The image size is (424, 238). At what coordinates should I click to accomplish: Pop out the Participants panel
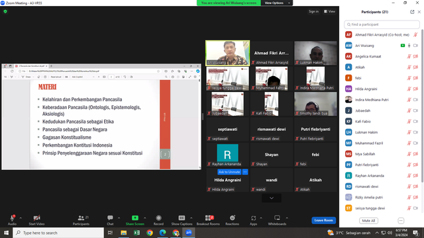coord(412,12)
